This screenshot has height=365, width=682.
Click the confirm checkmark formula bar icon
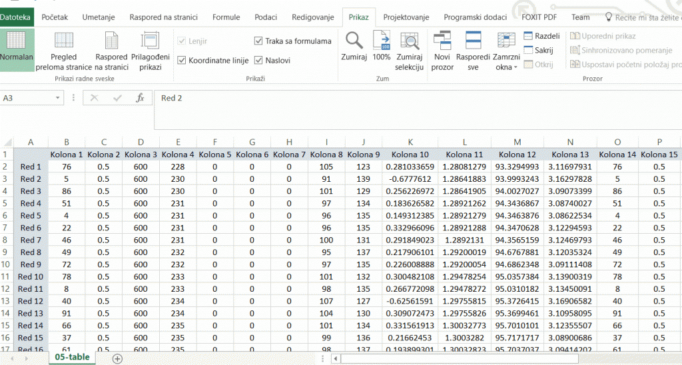tap(117, 98)
